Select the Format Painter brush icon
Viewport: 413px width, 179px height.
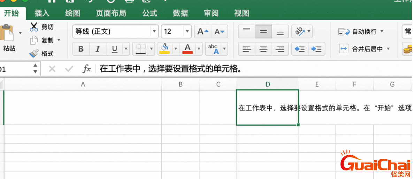point(34,53)
